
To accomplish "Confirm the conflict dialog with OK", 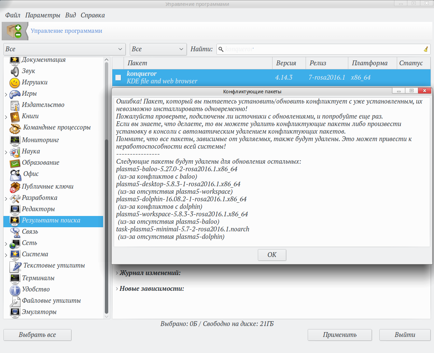I will coord(272,255).
